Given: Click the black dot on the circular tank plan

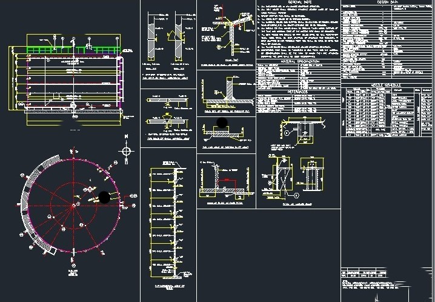Looking at the screenshot, I should (104, 197).
